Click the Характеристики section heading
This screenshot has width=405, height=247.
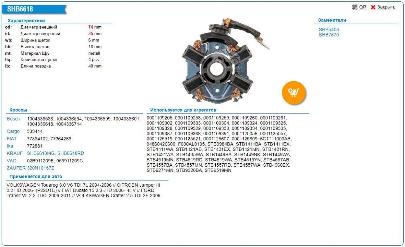pyautogui.click(x=26, y=21)
